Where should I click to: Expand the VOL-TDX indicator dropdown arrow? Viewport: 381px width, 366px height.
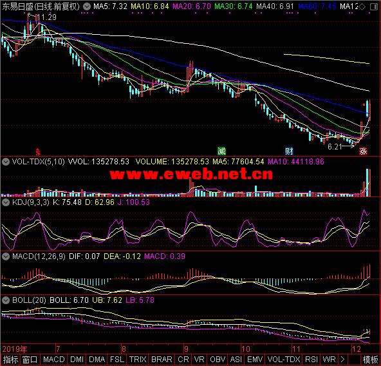pos(6,161)
